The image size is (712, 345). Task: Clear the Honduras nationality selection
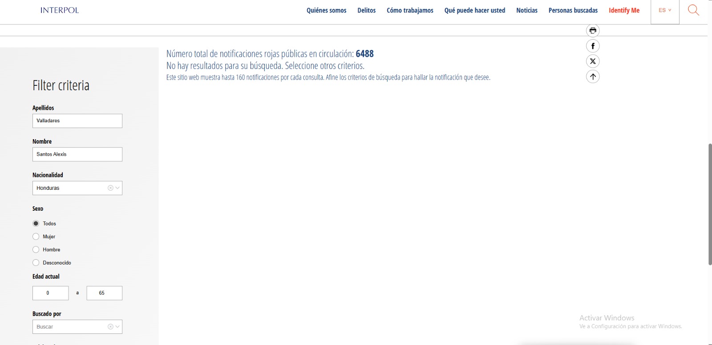pyautogui.click(x=110, y=188)
